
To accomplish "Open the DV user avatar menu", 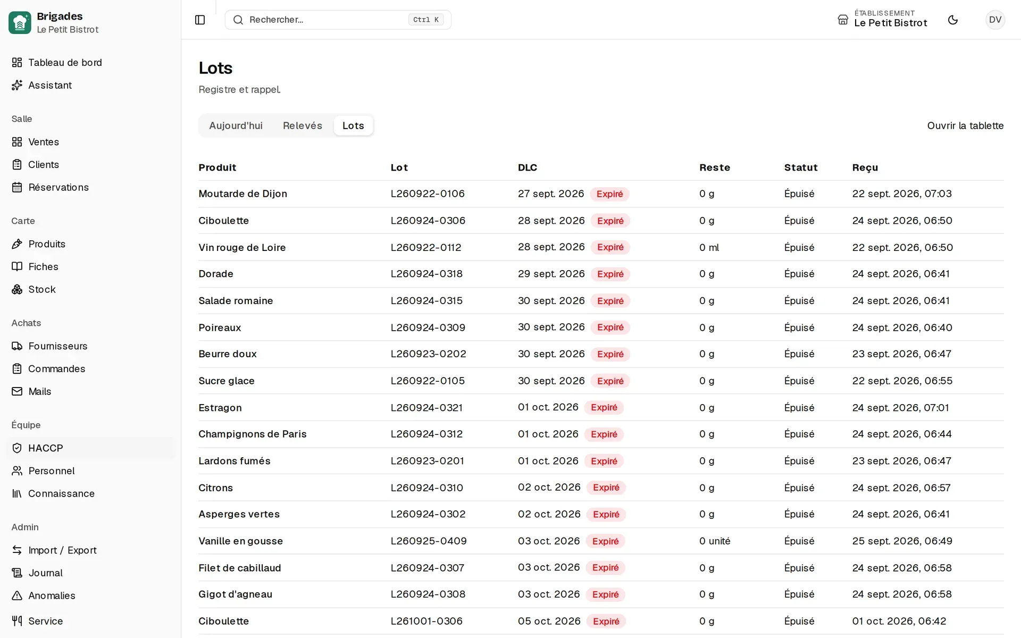I will (x=995, y=20).
